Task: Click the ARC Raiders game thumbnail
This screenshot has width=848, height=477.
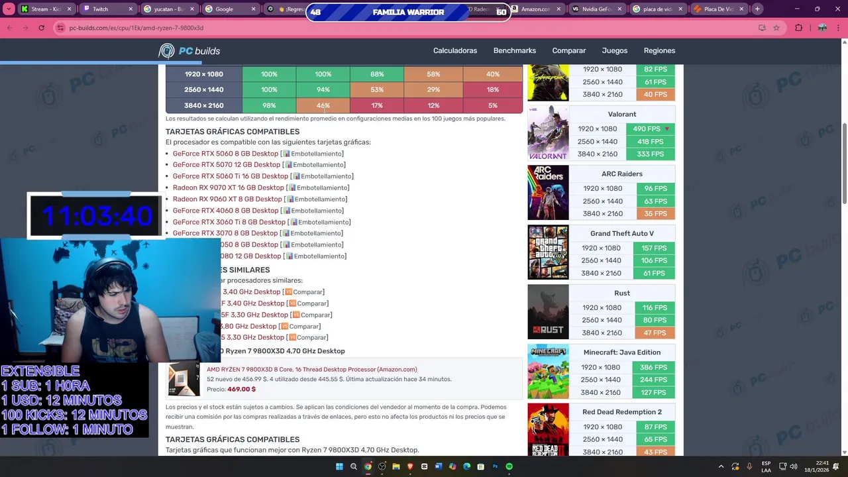Action: click(548, 193)
